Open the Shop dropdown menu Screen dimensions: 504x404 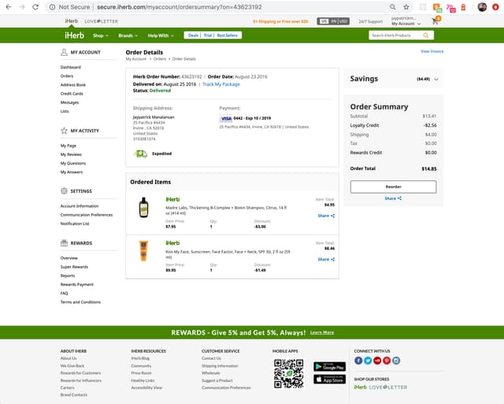101,35
